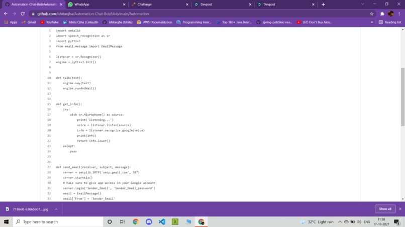
Task: Open Chrome from the taskbar
Action: click(136, 222)
